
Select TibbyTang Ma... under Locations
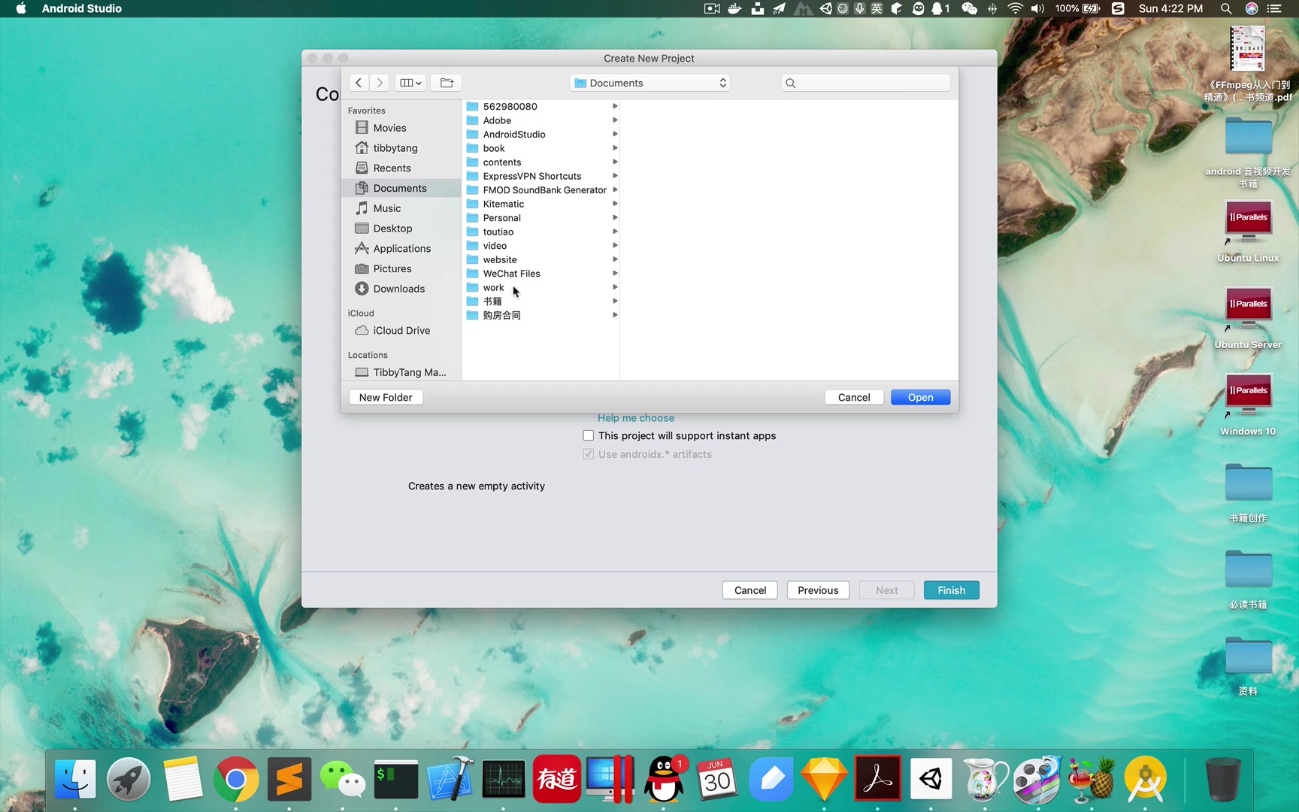click(x=401, y=372)
